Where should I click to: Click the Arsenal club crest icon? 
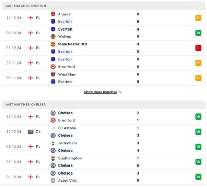[x=53, y=14]
